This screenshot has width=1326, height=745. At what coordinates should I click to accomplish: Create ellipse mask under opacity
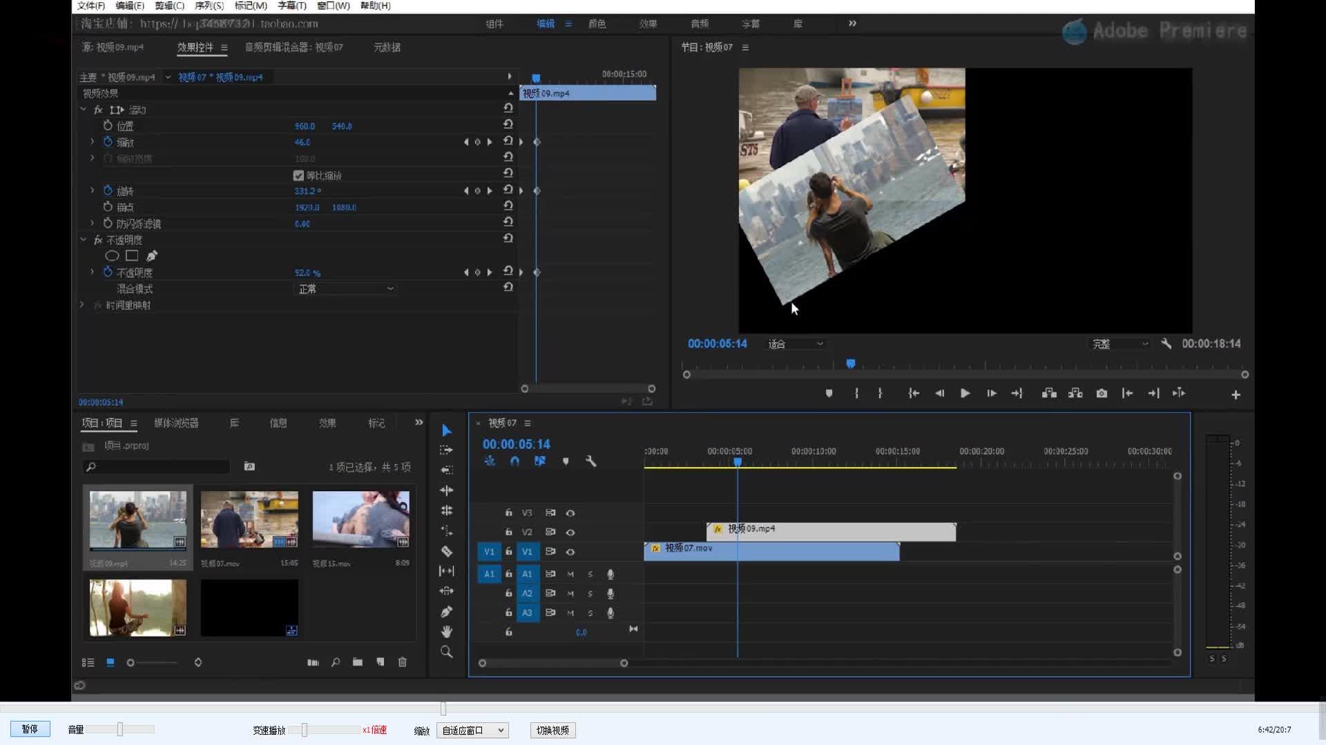tap(112, 256)
